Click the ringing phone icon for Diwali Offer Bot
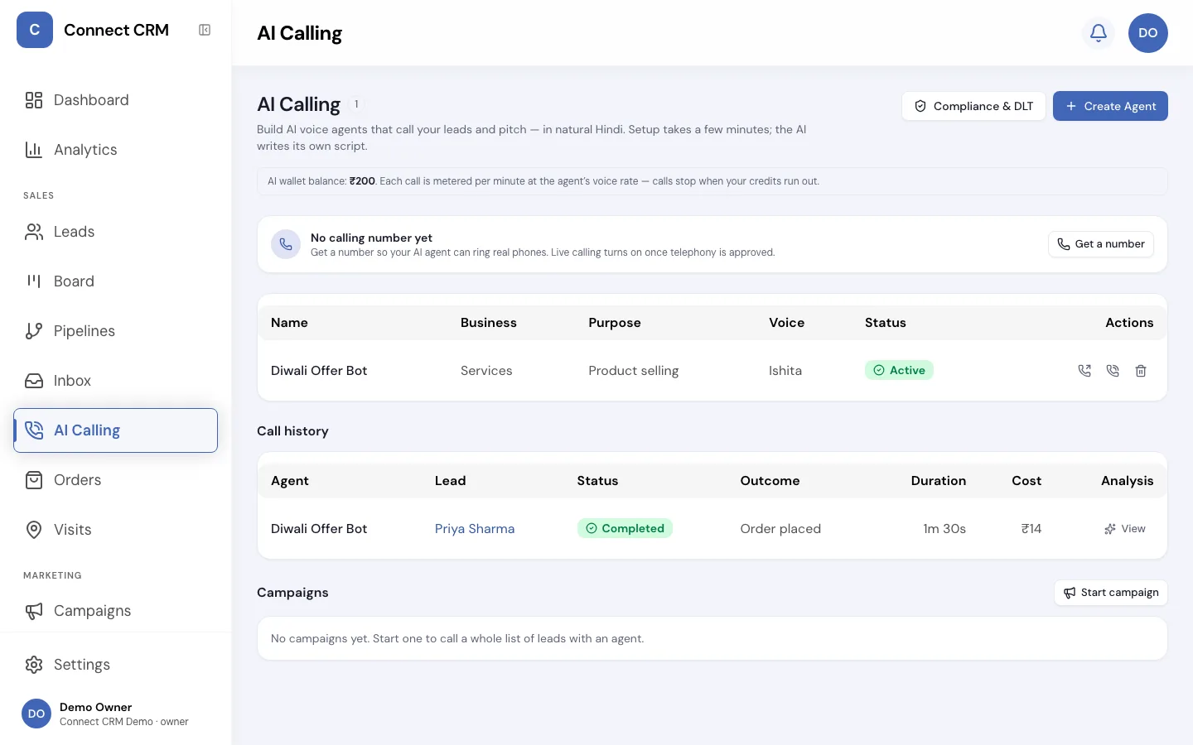The height and width of the screenshot is (745, 1193). [1113, 371]
